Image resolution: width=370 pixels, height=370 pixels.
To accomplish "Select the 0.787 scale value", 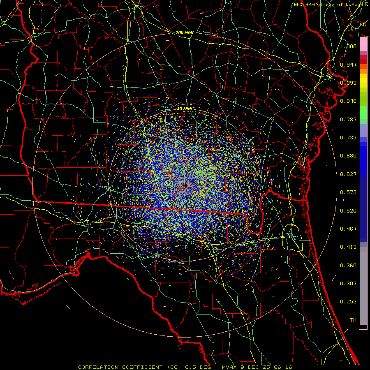I will click(x=348, y=119).
